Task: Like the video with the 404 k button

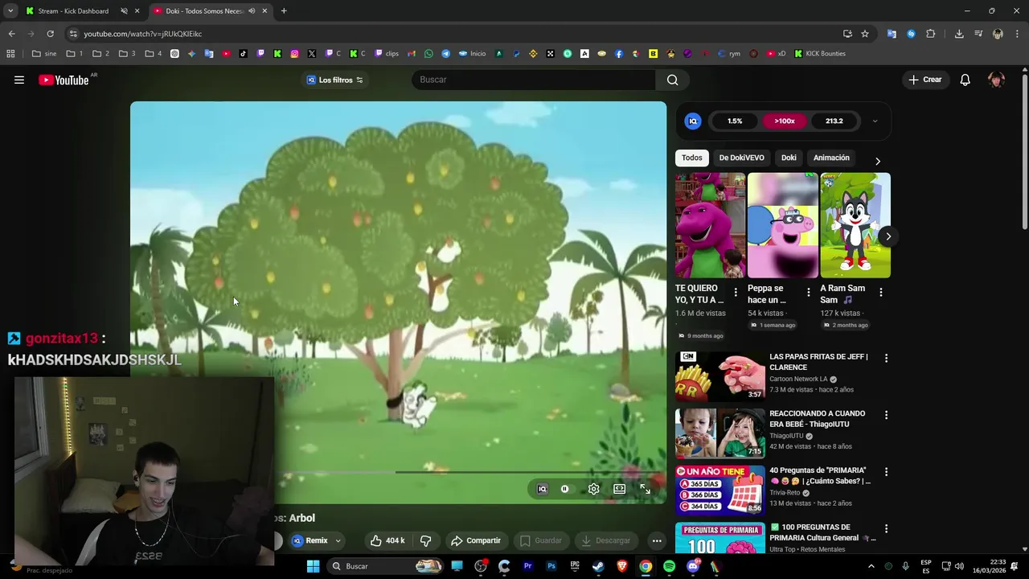Action: click(x=387, y=540)
